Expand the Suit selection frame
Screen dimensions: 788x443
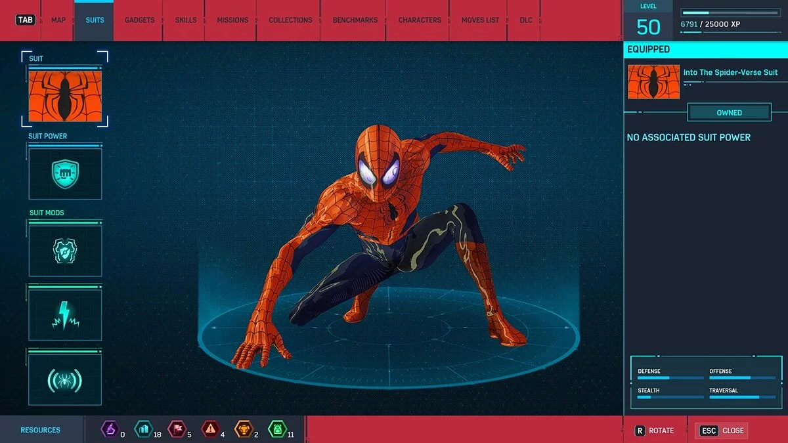coord(64,91)
